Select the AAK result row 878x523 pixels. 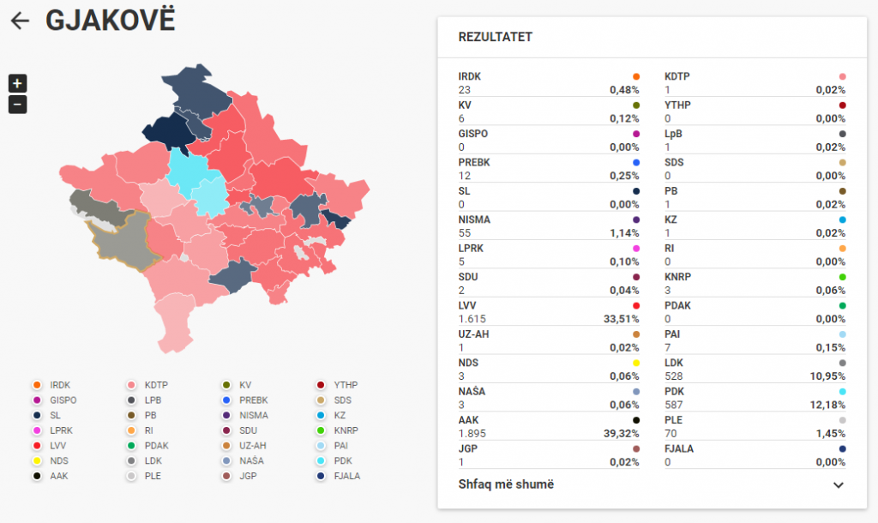click(x=549, y=426)
